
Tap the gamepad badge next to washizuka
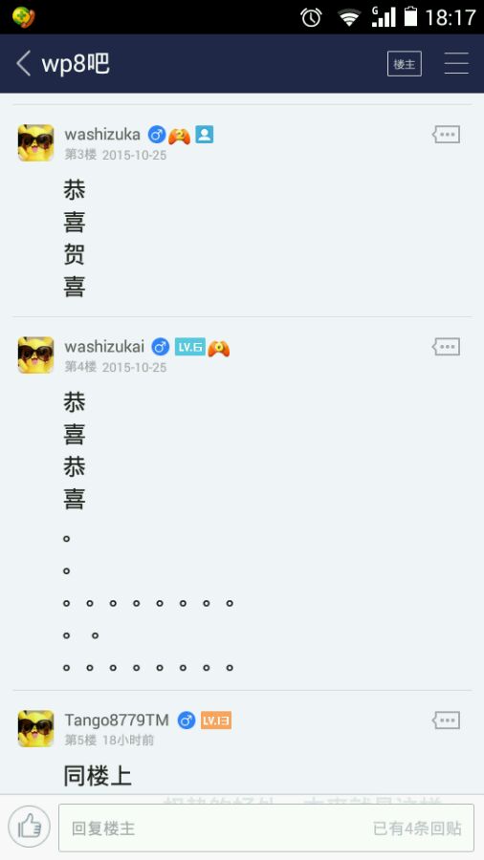click(179, 135)
